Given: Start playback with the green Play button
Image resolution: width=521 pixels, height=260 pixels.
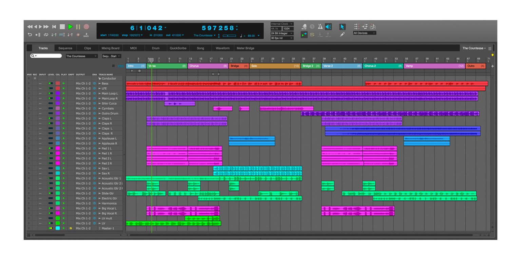Looking at the screenshot, I should (70, 27).
